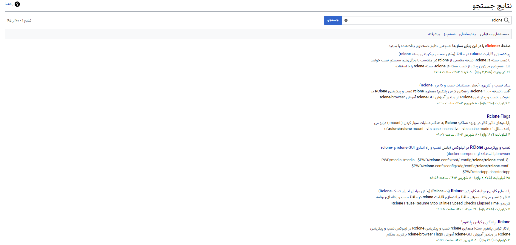Image resolution: width=516 pixels, height=245 pixels.
Task: Click the help question mark icon
Action: click(17, 4)
